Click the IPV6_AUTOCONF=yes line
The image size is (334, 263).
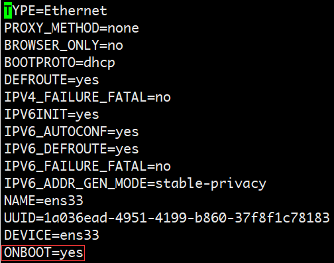[72, 131]
